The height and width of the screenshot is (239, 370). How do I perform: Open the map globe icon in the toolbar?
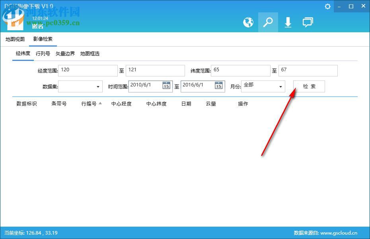click(x=248, y=22)
